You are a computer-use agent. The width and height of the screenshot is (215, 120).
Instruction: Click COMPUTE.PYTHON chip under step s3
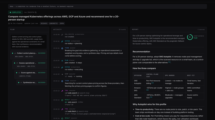click(25, 76)
